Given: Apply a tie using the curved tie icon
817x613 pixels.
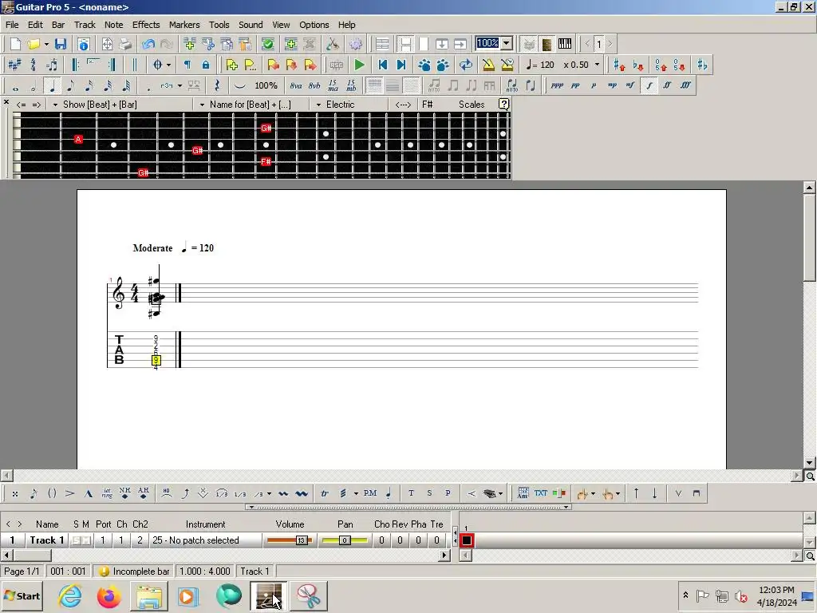Looking at the screenshot, I should point(239,86).
